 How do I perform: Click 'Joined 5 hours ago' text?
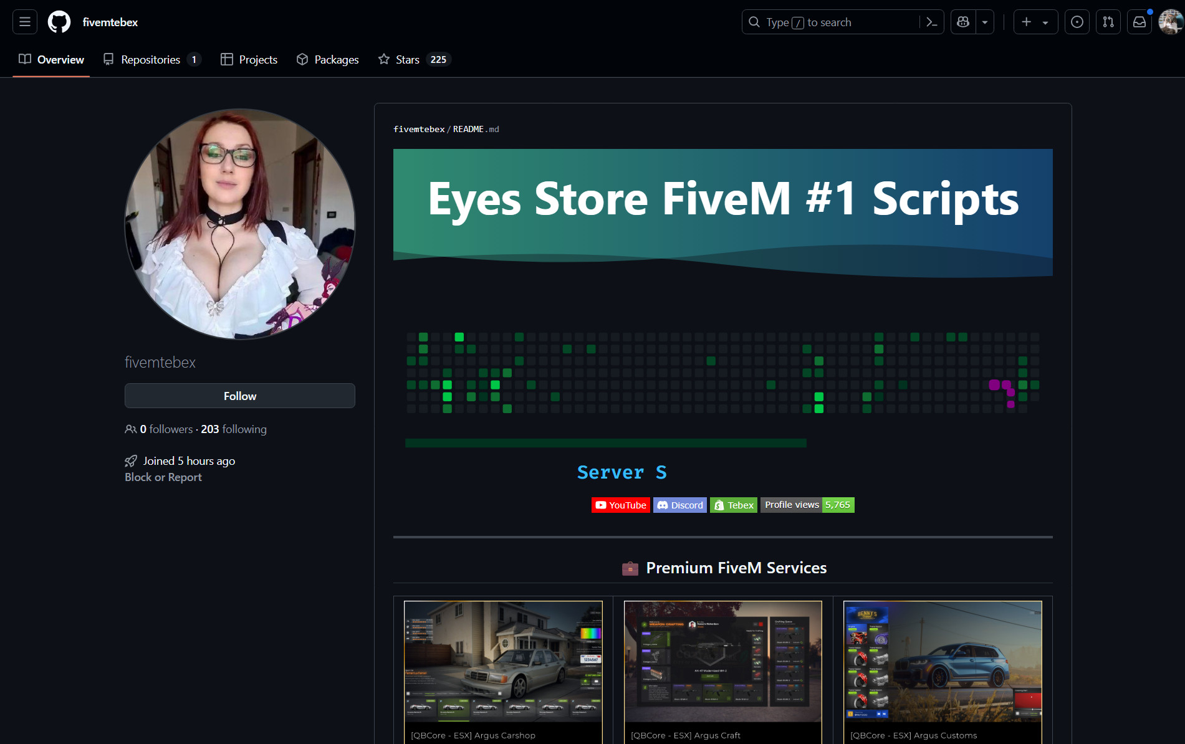[189, 461]
